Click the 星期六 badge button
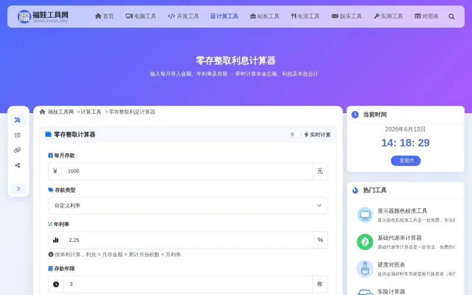The image size is (472, 295). pyautogui.click(x=405, y=160)
